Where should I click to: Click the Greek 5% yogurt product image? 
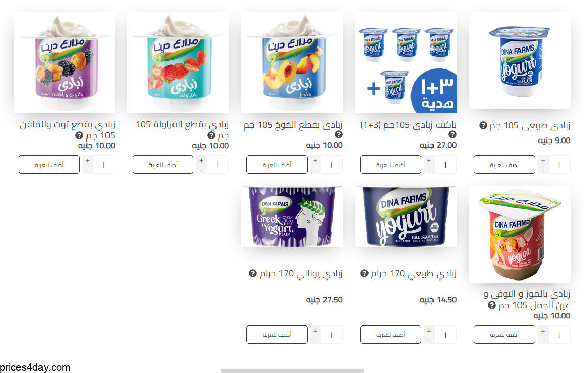(x=292, y=217)
